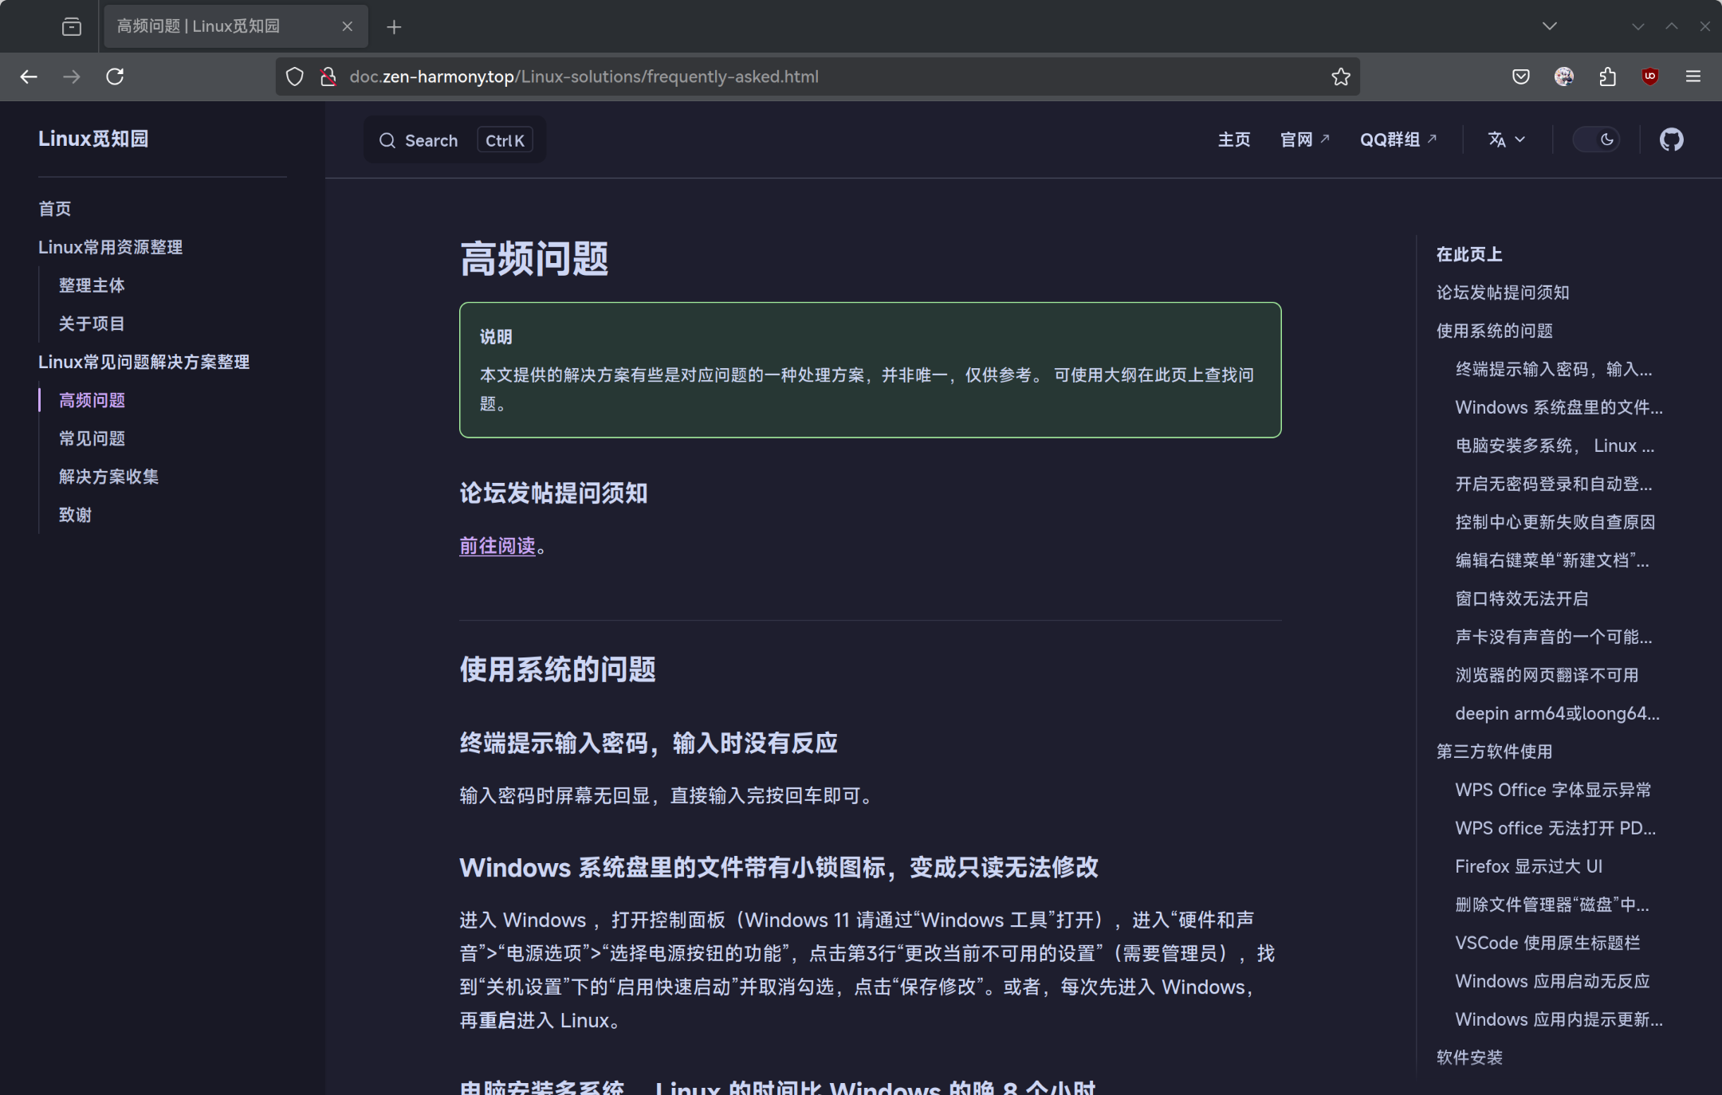
Task: Bookmark the page with the star icon
Action: (x=1339, y=77)
